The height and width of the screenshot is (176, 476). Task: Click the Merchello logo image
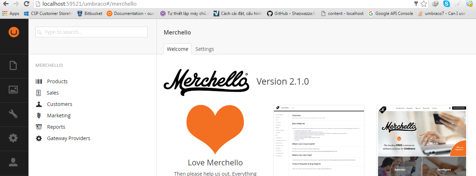(206, 82)
